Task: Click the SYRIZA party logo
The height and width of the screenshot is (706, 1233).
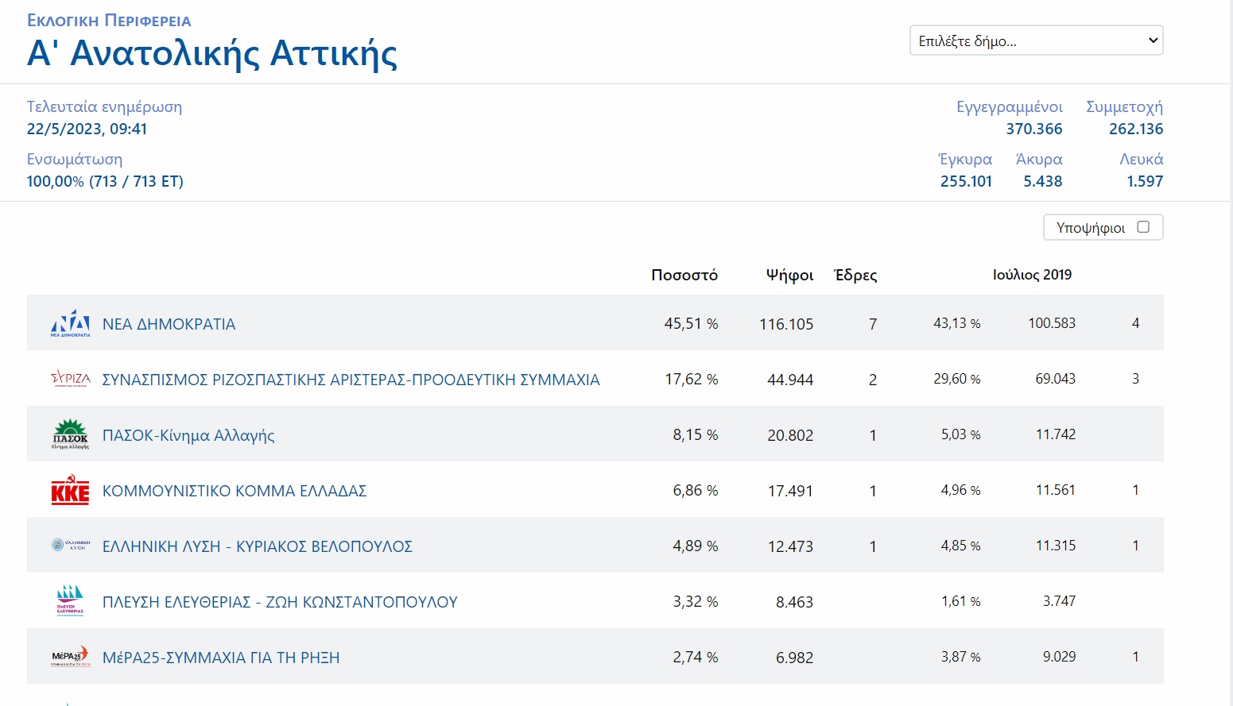Action: point(71,379)
